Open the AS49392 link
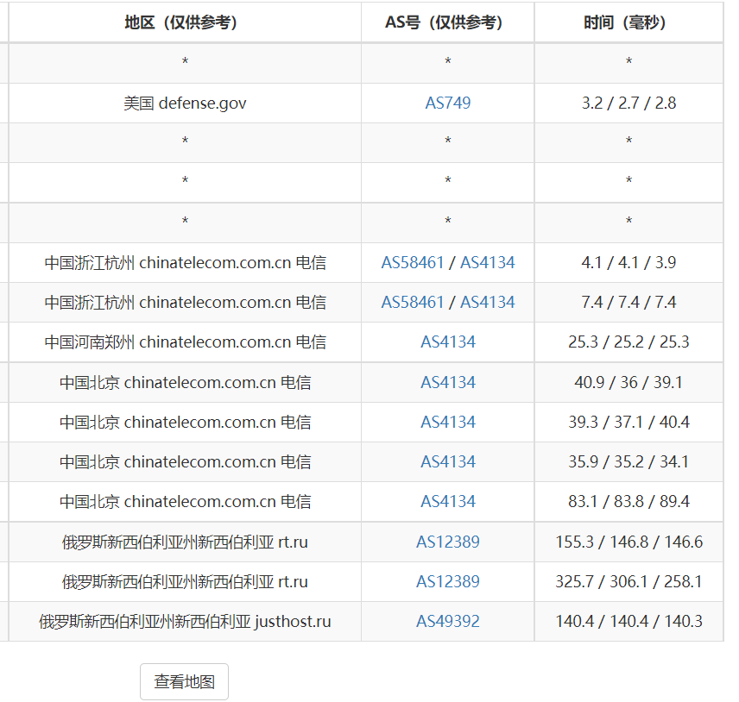Image resolution: width=739 pixels, height=702 pixels. pos(448,622)
